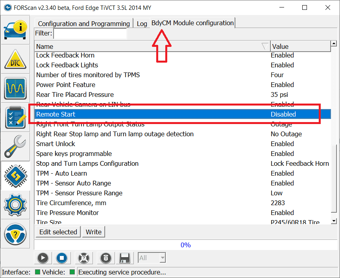The width and height of the screenshot is (340, 278).
Task: Open the All dropdown in bottom toolbar
Action: pyautogui.click(x=152, y=258)
